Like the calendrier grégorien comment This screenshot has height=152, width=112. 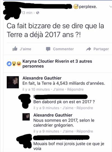[x=68, y=131]
